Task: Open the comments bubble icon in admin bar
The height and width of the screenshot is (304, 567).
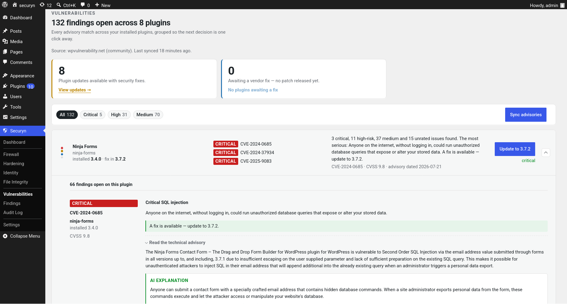Action: [83, 5]
